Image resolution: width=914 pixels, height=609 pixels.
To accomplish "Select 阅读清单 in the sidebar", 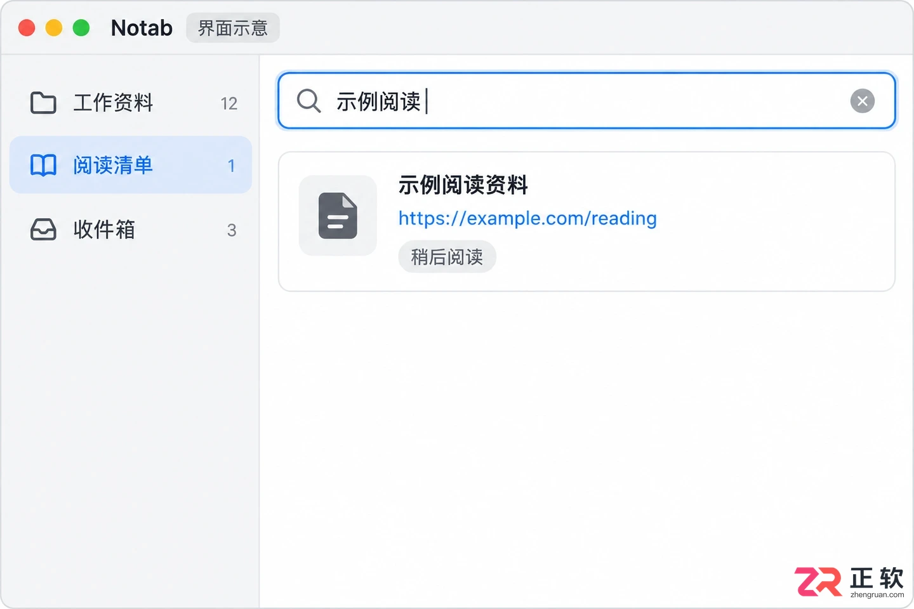I will [x=131, y=165].
